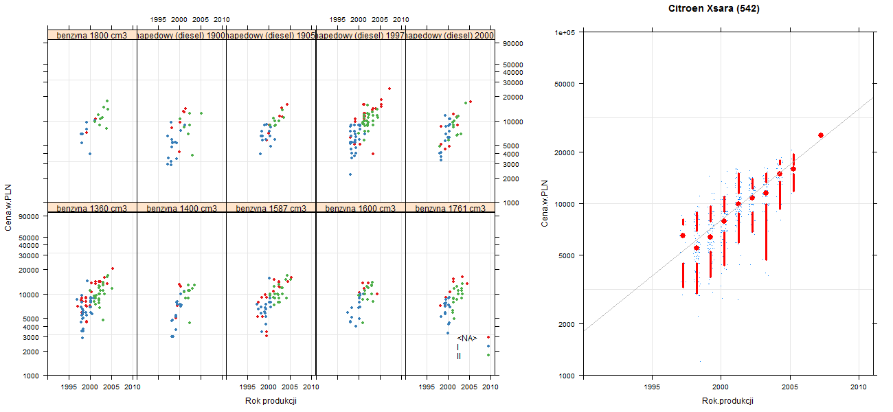Select the diesel 1997 panel header

coord(361,35)
